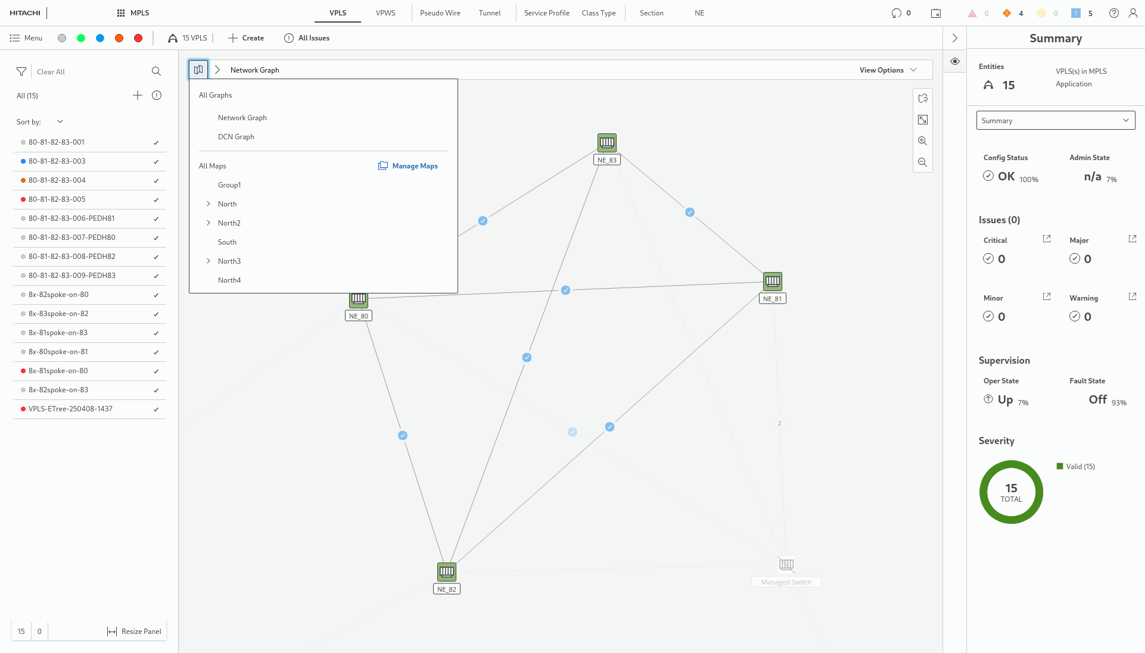Toggle the eye visibility icon

pyautogui.click(x=954, y=61)
